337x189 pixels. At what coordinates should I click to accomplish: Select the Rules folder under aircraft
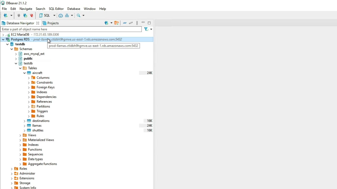point(40,116)
